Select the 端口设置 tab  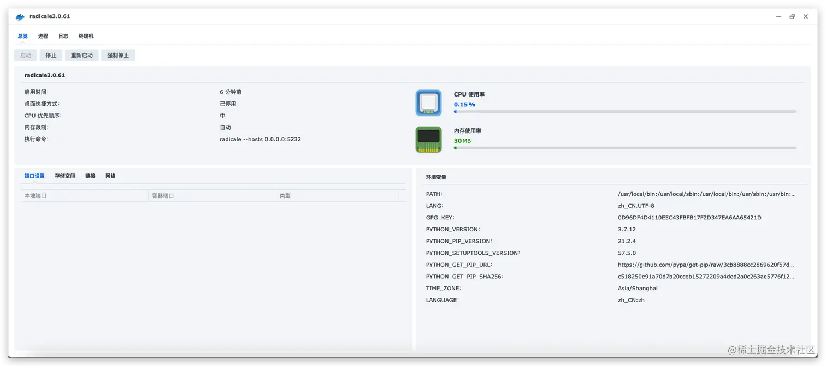click(34, 176)
